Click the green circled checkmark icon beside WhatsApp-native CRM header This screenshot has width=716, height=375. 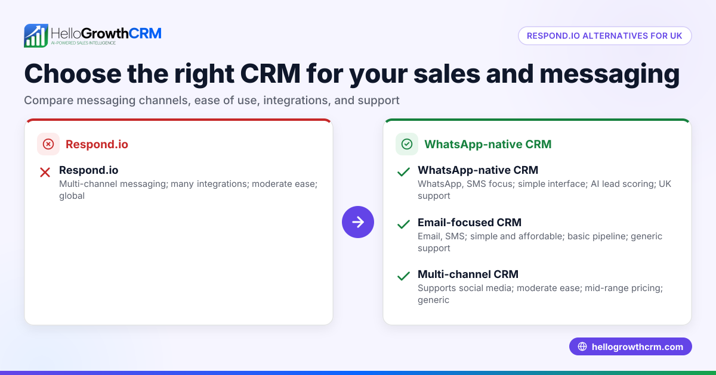pyautogui.click(x=407, y=144)
